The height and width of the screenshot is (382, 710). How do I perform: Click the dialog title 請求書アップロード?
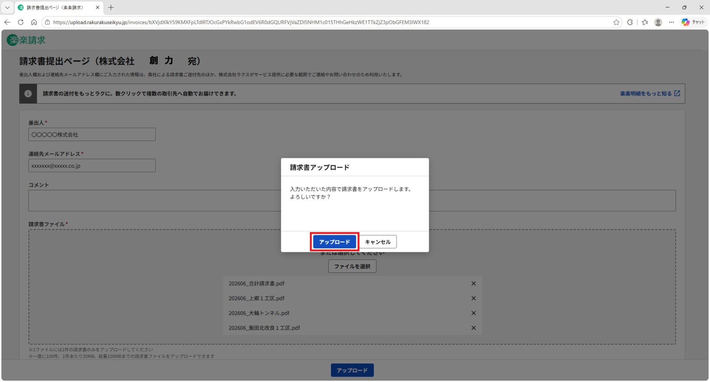point(319,168)
